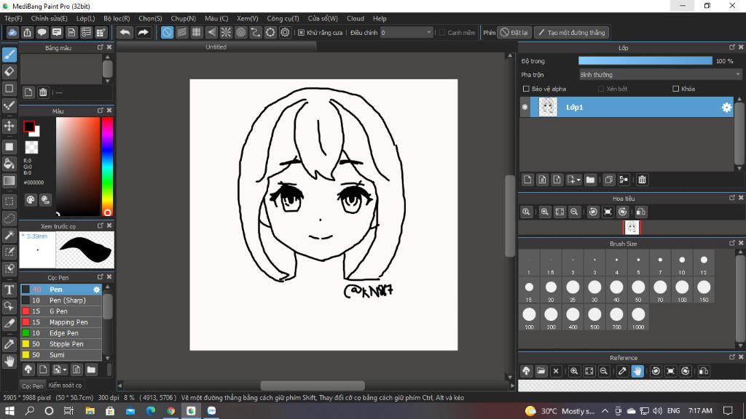The image size is (746, 419).
Task: Click the Redo arrow in the toolbar
Action: pyautogui.click(x=143, y=32)
